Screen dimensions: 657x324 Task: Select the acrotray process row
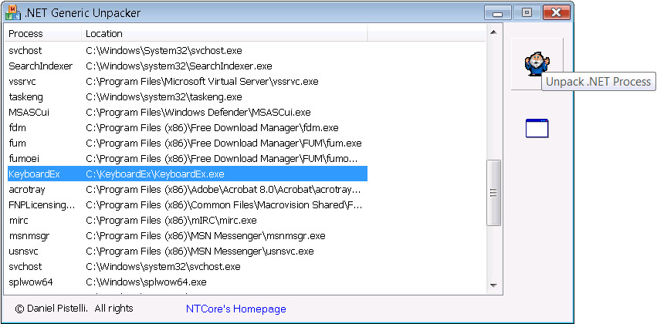[x=188, y=190]
